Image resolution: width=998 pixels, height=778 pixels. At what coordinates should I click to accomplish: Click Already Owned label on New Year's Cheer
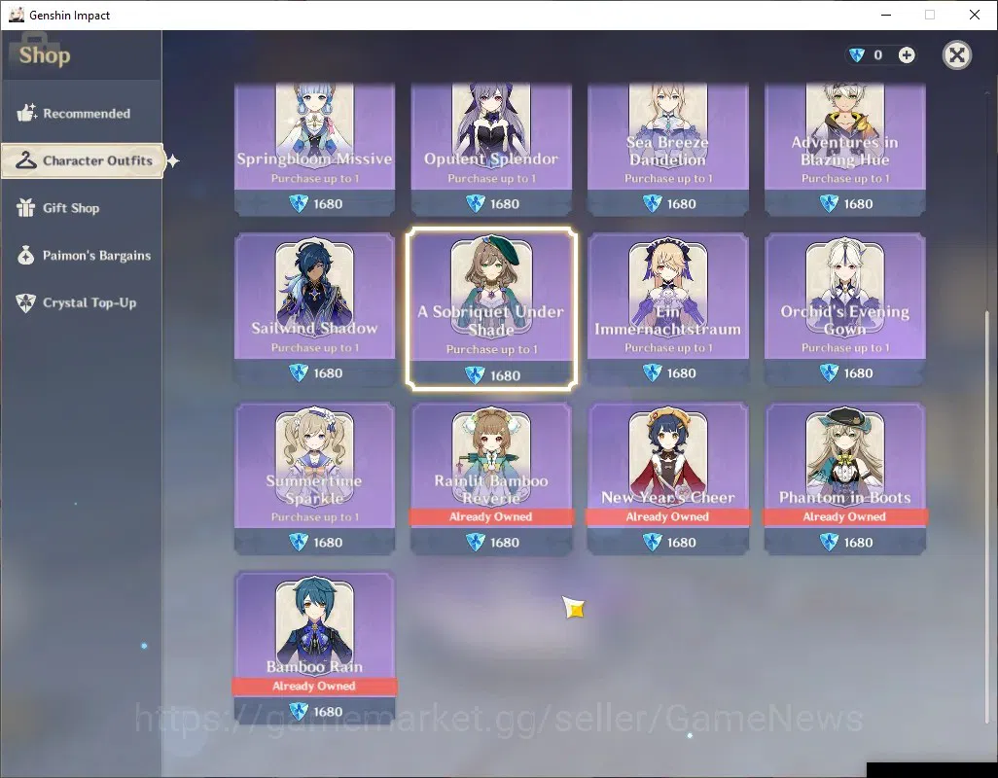point(667,516)
